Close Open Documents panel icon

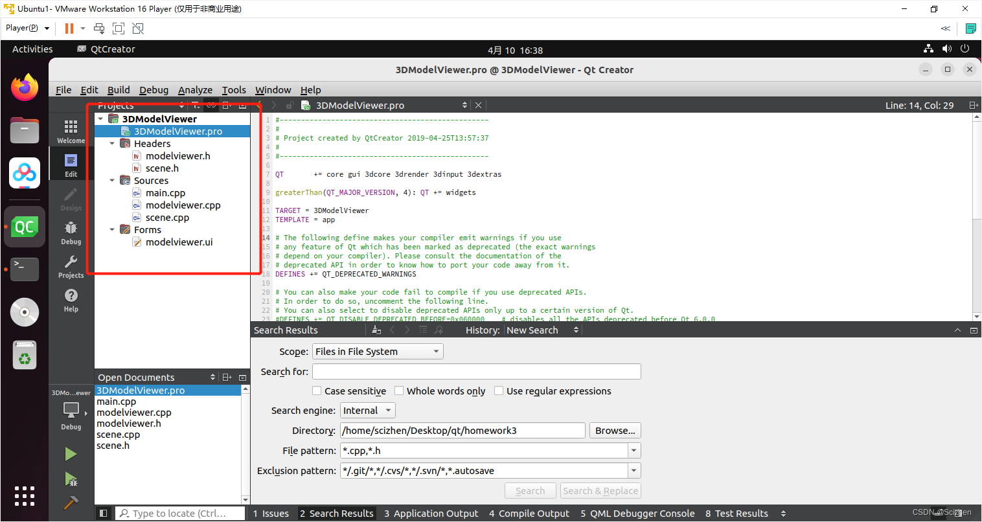point(242,378)
